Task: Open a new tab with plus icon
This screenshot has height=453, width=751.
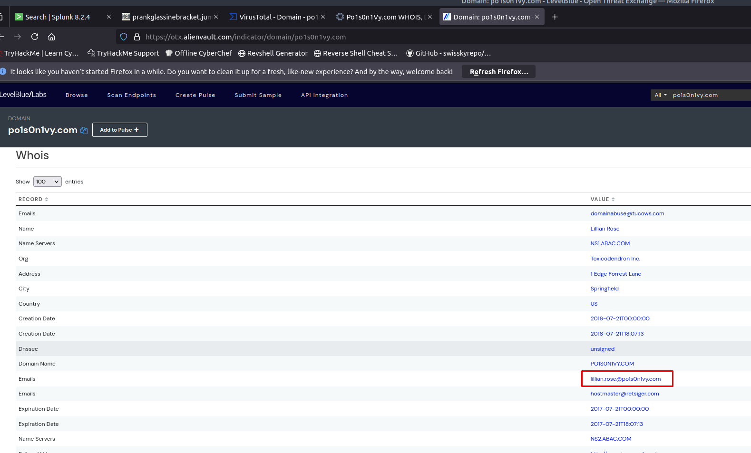Action: (555, 17)
